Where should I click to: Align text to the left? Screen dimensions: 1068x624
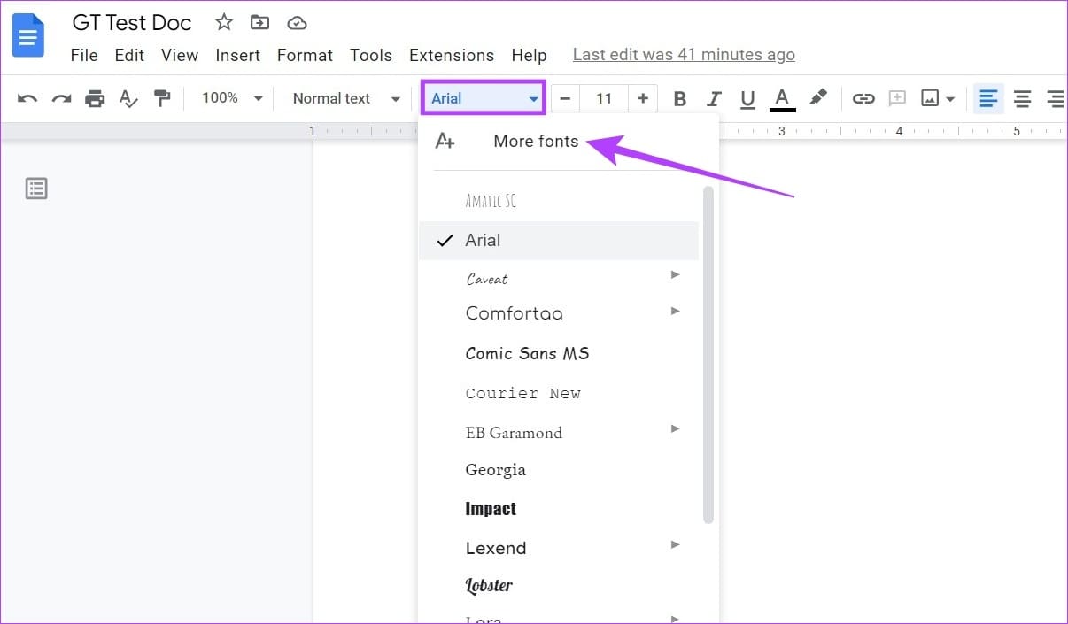(x=988, y=98)
